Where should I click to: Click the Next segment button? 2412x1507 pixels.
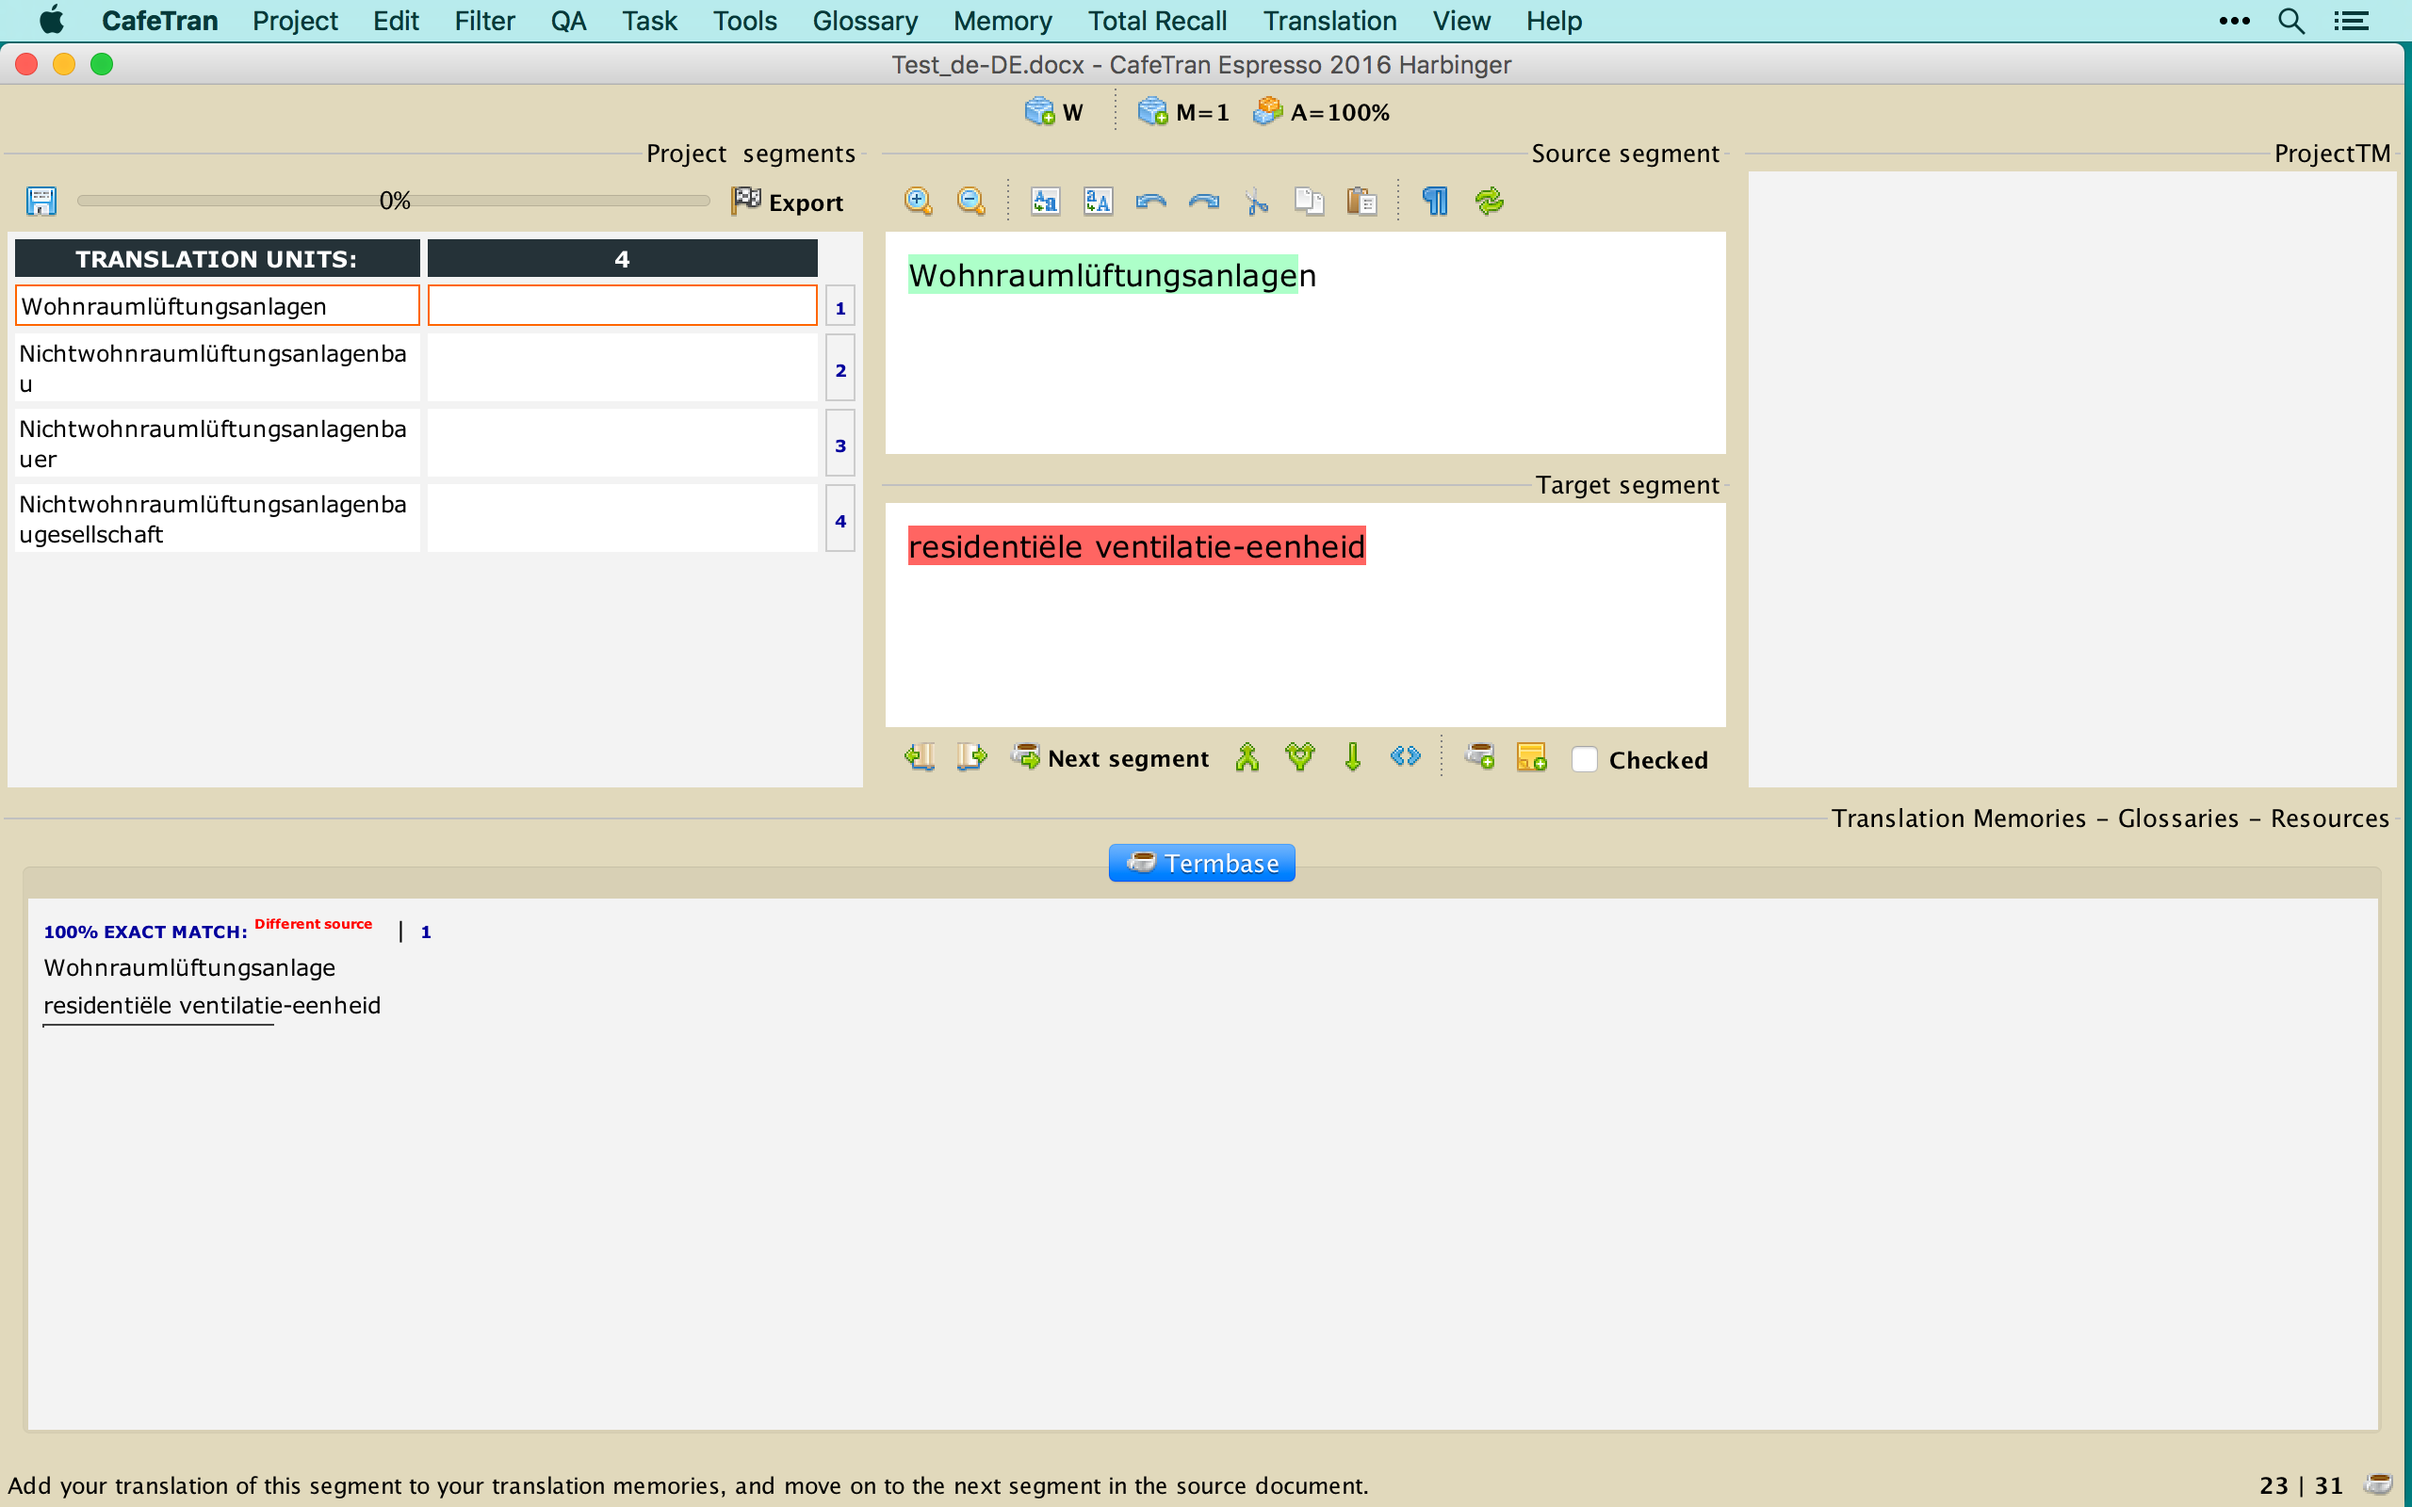click(x=1110, y=758)
